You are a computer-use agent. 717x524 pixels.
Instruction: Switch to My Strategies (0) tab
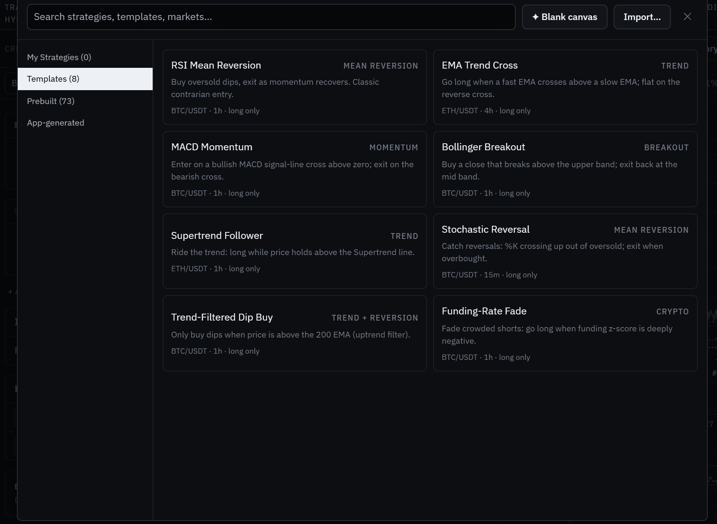[85, 57]
